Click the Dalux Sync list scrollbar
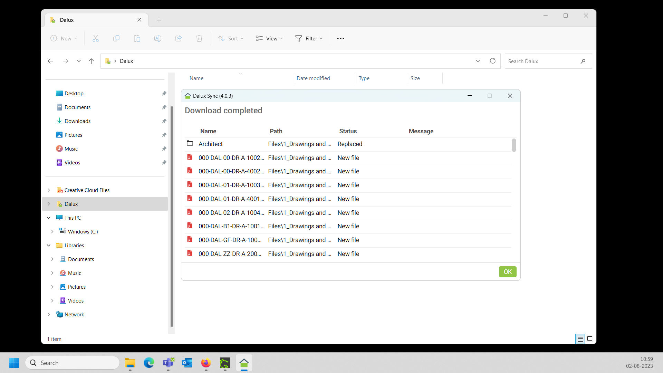 pos(514,145)
